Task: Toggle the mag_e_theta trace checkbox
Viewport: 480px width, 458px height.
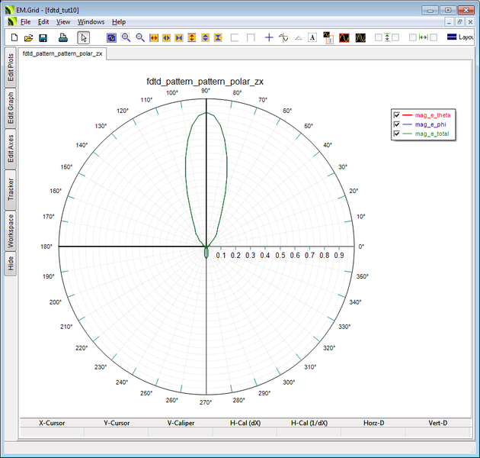Action: coord(397,115)
